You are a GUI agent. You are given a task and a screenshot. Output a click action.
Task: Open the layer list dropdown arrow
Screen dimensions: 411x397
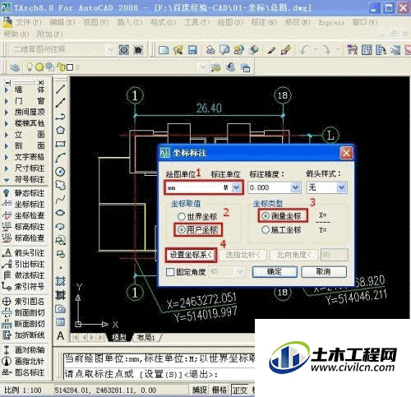point(203,67)
